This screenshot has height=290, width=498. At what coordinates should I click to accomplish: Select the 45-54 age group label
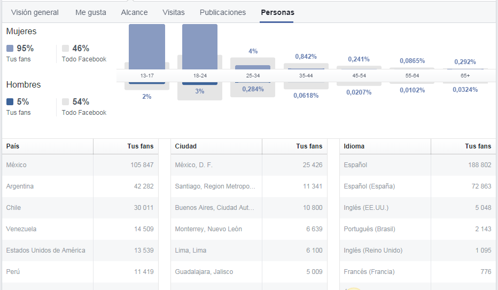(x=359, y=75)
